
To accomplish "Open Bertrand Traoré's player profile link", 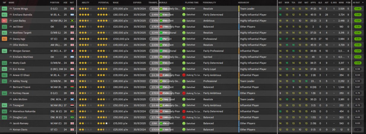I will click(x=21, y=87).
